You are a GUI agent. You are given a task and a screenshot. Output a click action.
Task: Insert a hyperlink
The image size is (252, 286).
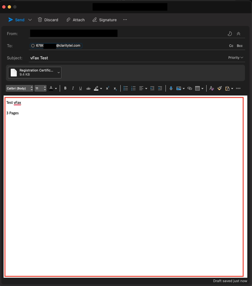point(190,88)
